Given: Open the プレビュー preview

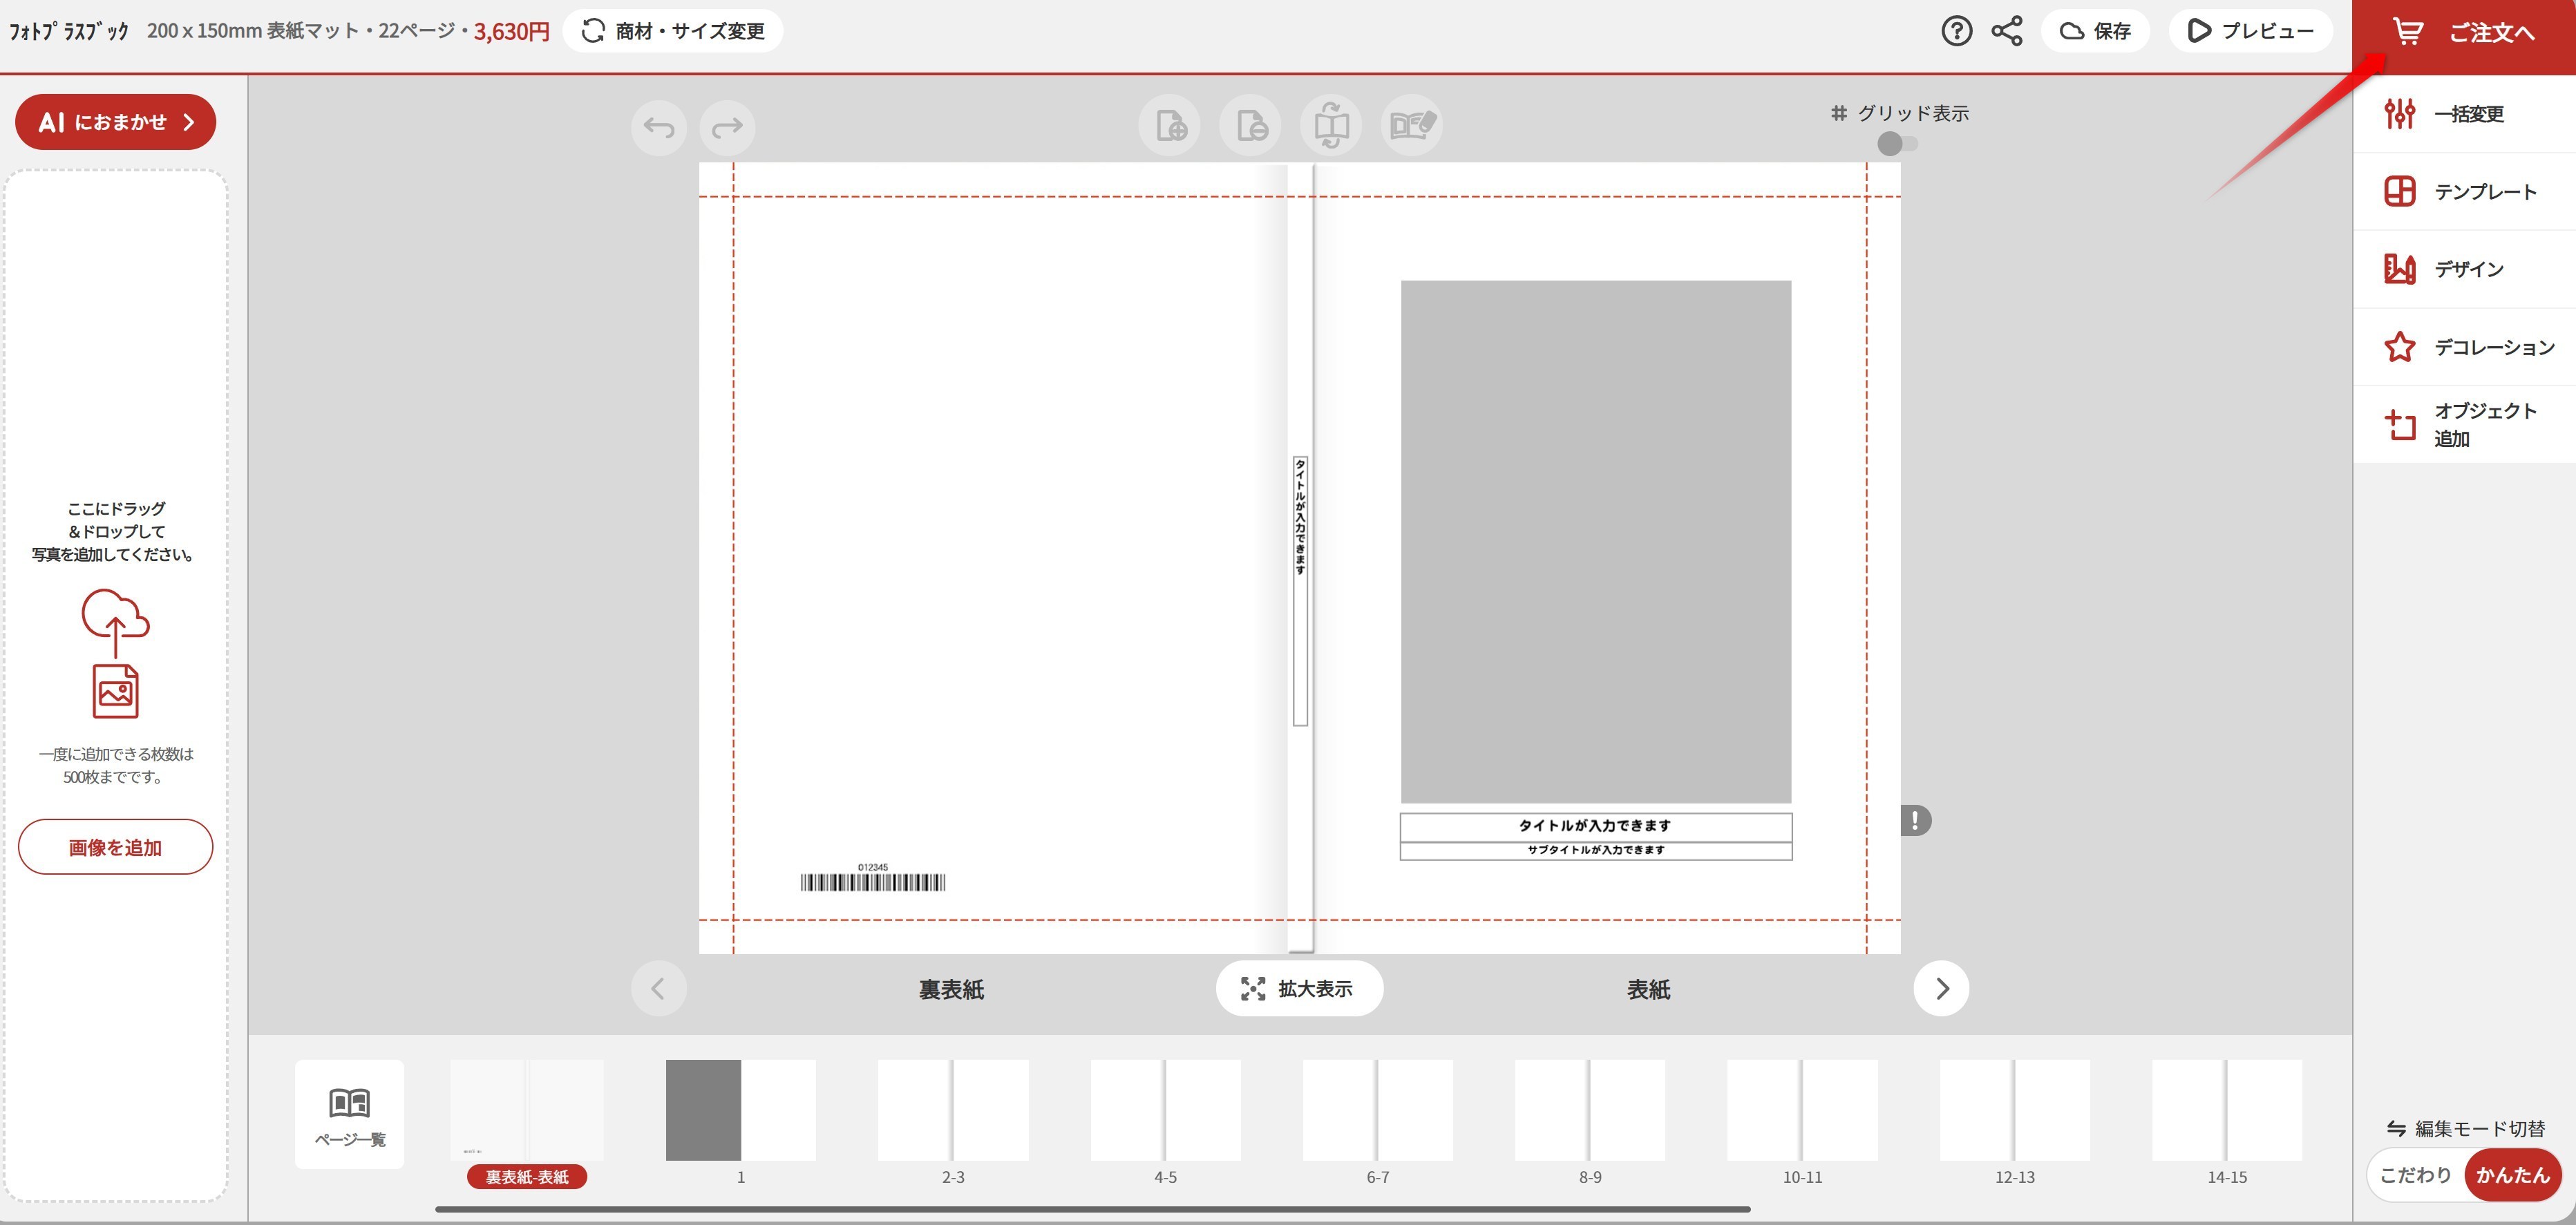Looking at the screenshot, I should (2250, 31).
